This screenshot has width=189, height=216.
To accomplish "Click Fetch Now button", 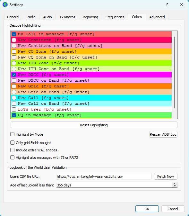I will (166, 176).
